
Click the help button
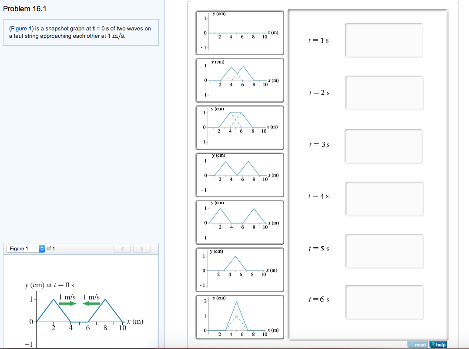click(438, 344)
